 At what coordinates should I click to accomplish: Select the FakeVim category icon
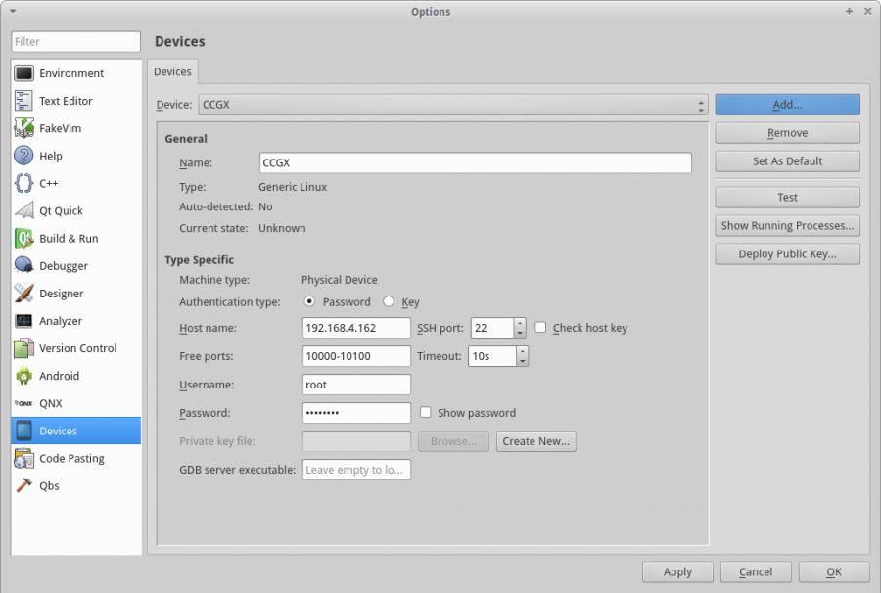(24, 128)
